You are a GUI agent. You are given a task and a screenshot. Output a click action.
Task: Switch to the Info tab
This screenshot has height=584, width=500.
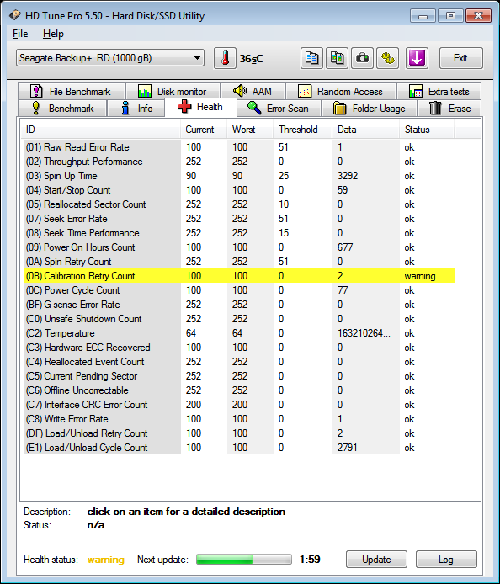[136, 109]
